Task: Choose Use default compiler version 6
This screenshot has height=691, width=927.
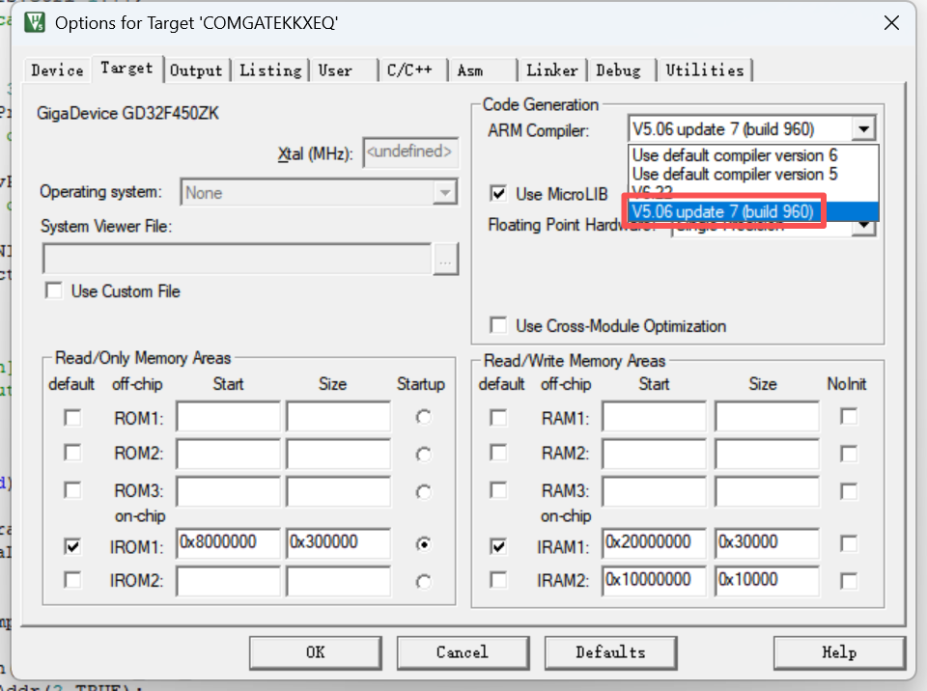Action: coord(735,154)
